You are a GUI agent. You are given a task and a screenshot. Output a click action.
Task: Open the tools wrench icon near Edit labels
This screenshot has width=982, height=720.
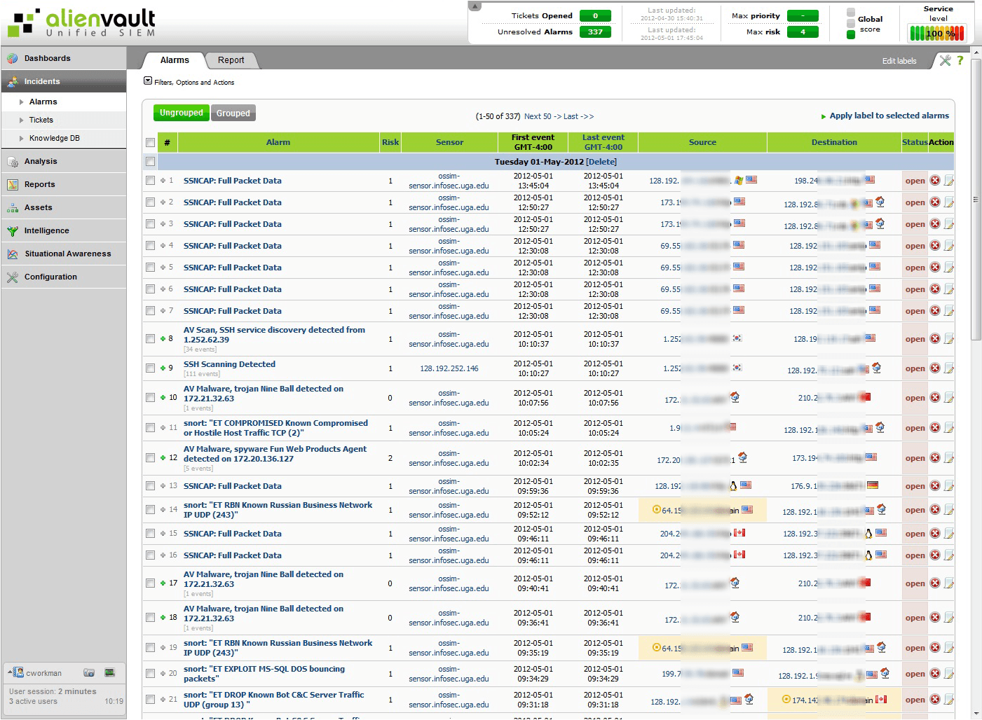pos(944,60)
